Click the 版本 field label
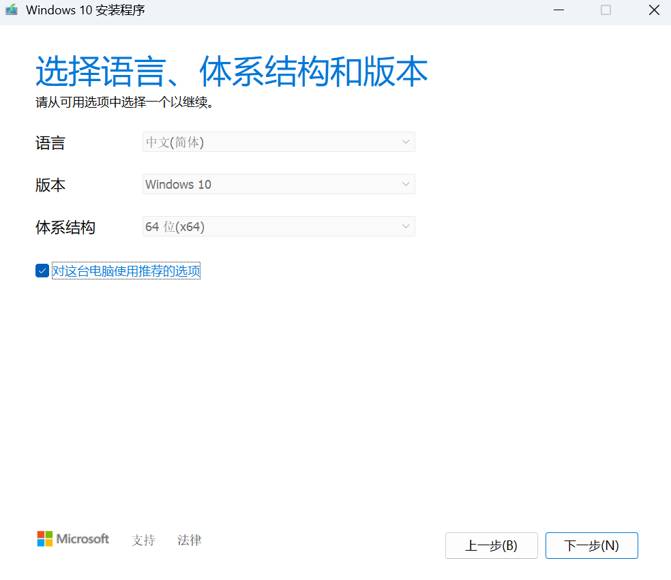This screenshot has height=580, width=671. [x=50, y=185]
